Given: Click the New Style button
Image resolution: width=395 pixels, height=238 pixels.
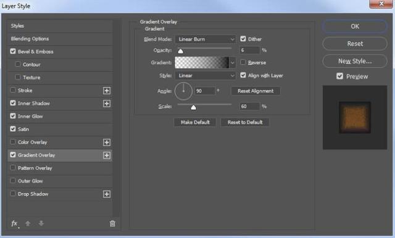Looking at the screenshot, I should [355, 61].
